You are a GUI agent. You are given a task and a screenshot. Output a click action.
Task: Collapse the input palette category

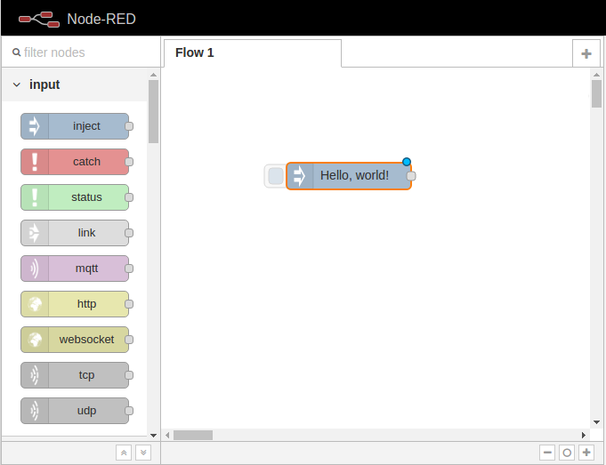pyautogui.click(x=75, y=84)
